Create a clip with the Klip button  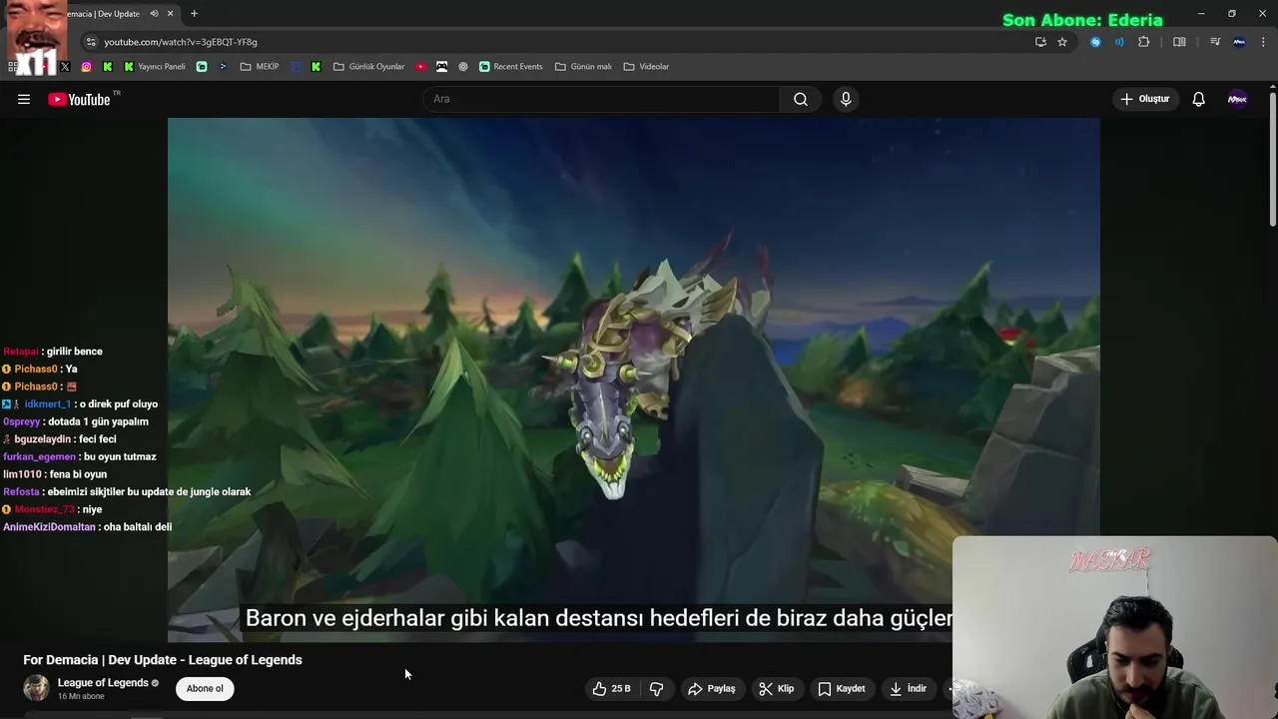777,688
